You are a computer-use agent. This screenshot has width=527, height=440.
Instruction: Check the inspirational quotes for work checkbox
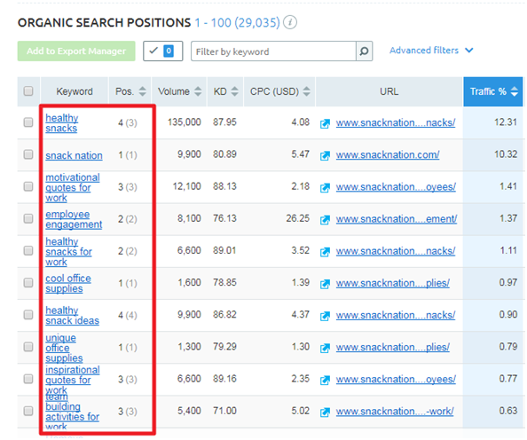(x=28, y=379)
